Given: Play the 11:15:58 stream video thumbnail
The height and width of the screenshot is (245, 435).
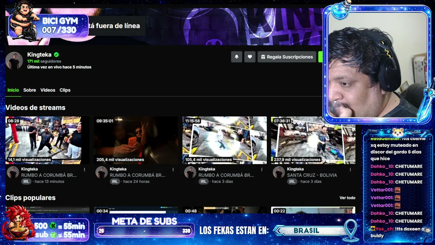Looking at the screenshot, I should pyautogui.click(x=225, y=140).
